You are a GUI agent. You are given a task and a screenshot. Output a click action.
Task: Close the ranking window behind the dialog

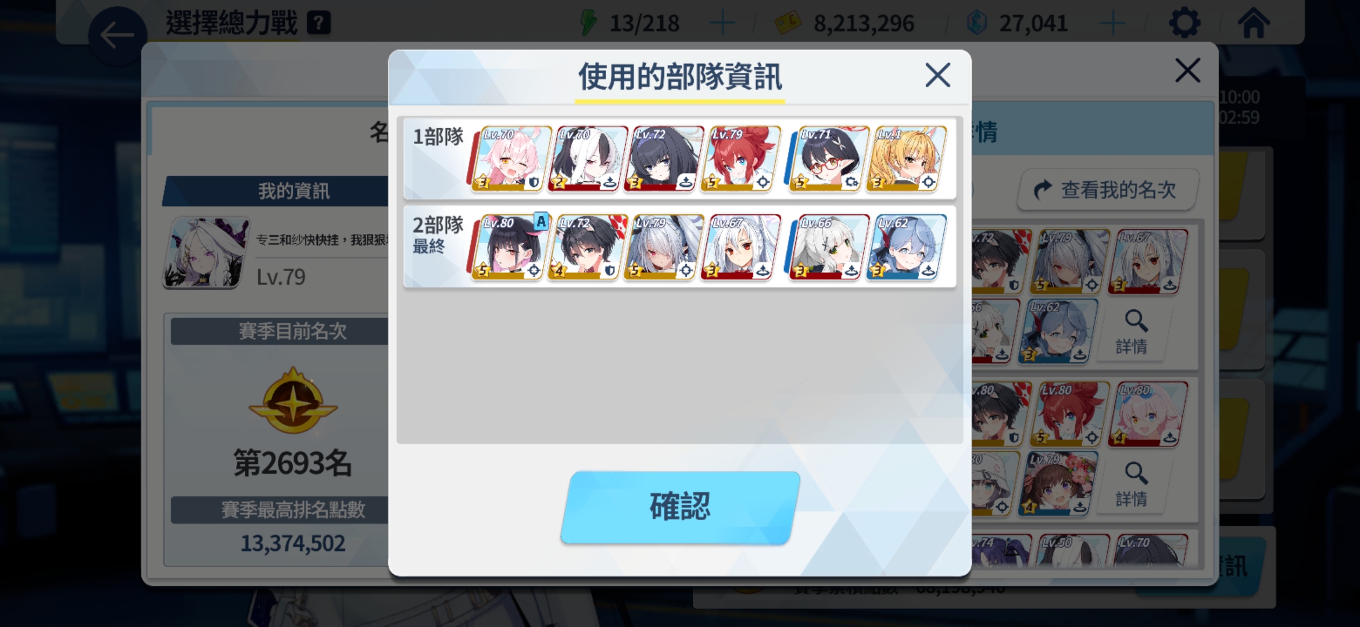[1187, 71]
